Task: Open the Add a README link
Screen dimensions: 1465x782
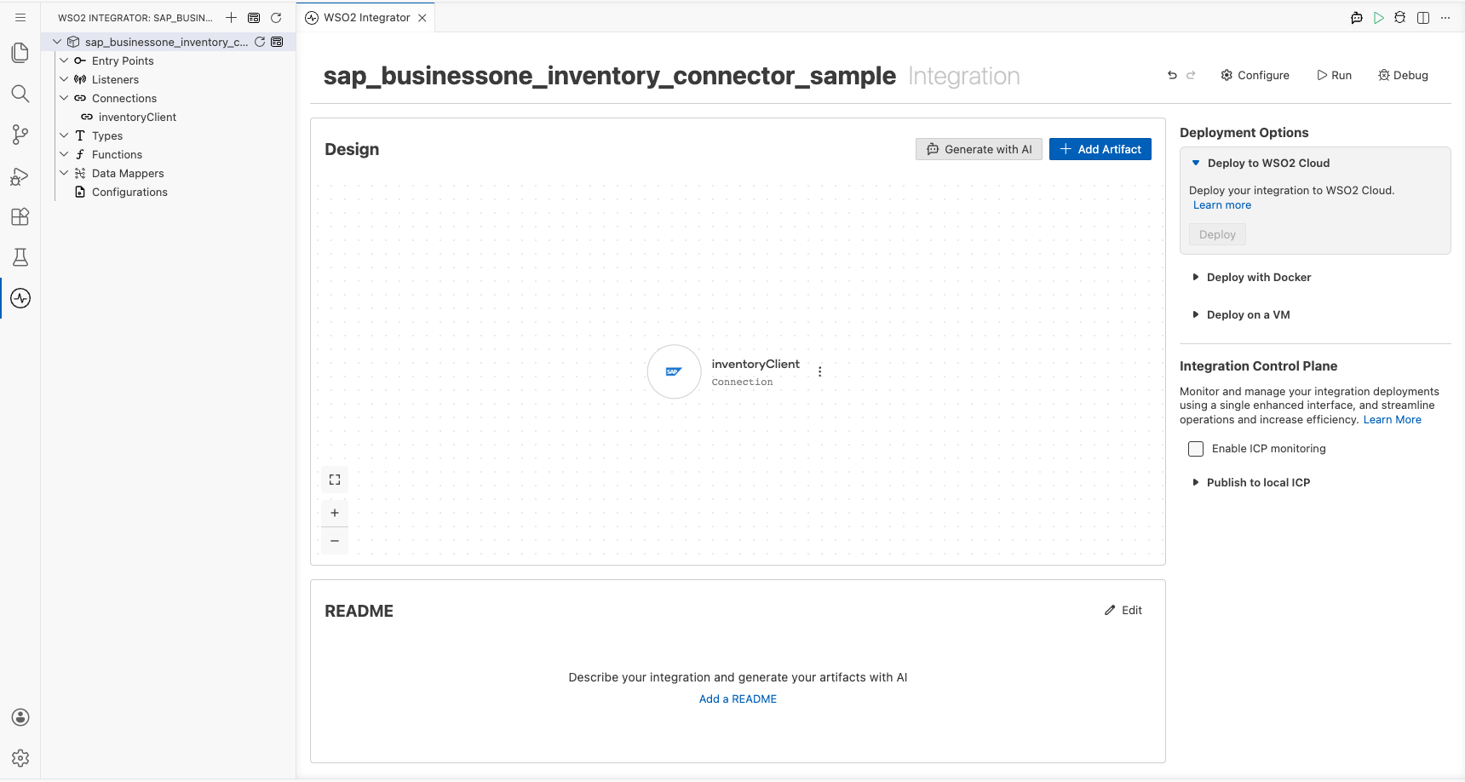Action: click(x=738, y=699)
